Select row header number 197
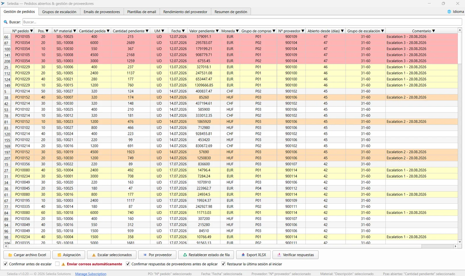465x276 pixels. (7, 152)
